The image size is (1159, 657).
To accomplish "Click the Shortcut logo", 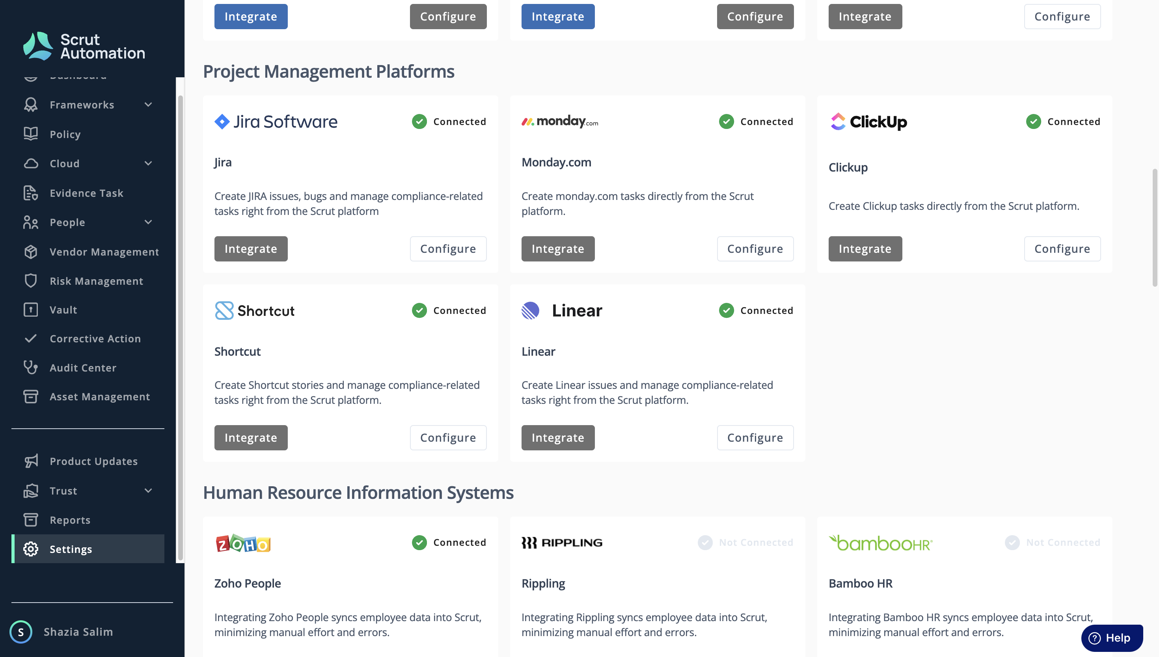I will tap(254, 310).
